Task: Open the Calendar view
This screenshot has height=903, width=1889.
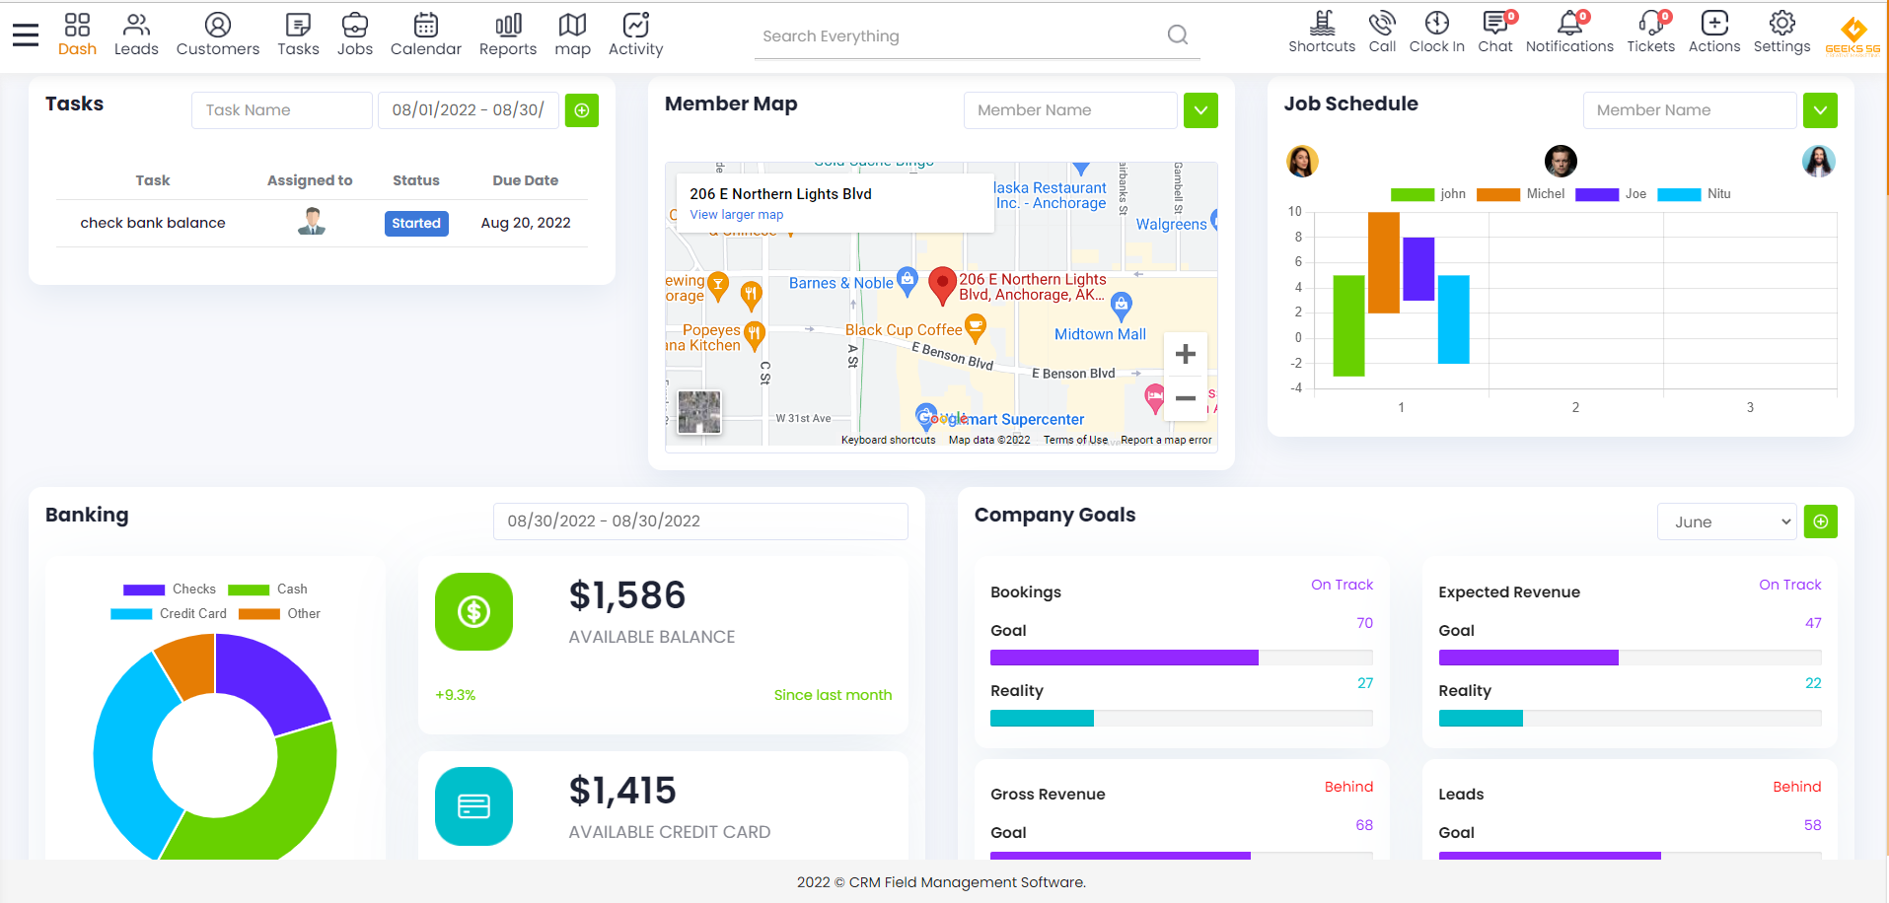Action: point(425,35)
